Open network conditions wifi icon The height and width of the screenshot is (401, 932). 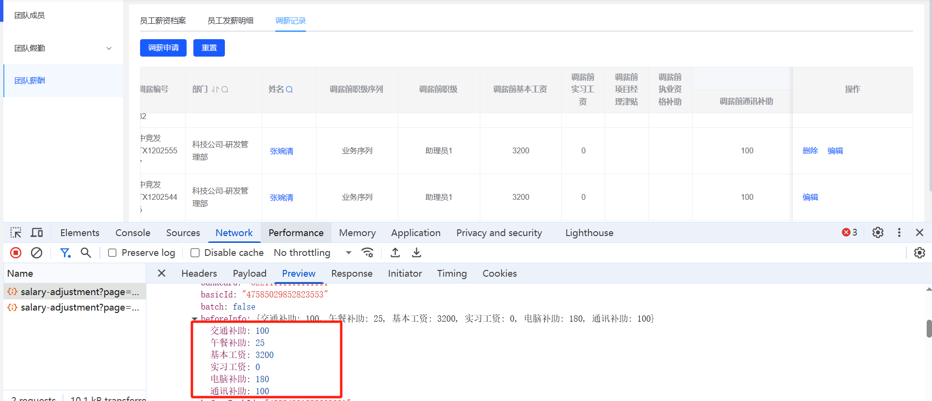click(367, 252)
